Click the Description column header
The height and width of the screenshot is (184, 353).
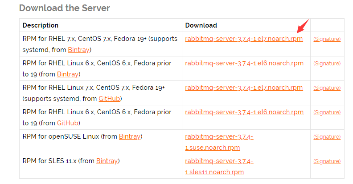(x=40, y=25)
